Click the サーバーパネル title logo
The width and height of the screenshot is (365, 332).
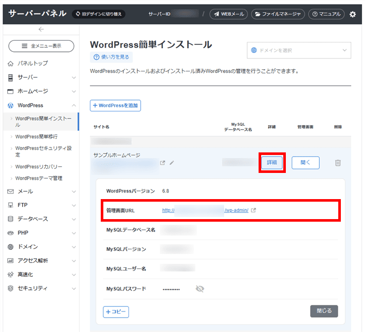click(x=37, y=13)
